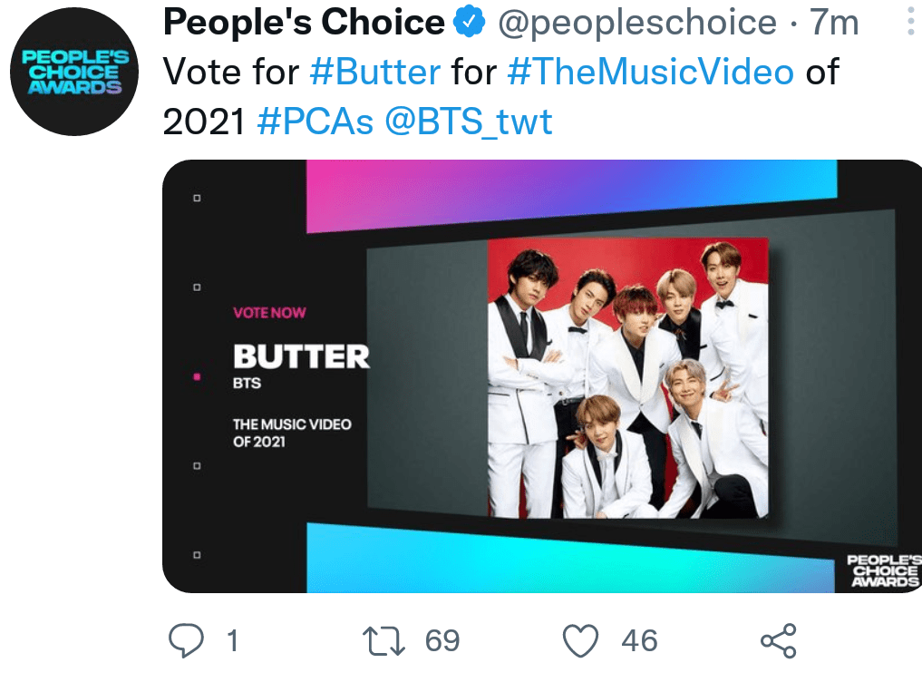The image size is (922, 692).
Task: Select the topmost slide indicator square
Action: [x=198, y=199]
